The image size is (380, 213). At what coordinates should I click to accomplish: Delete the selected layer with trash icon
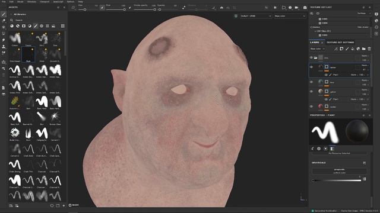tap(369, 49)
